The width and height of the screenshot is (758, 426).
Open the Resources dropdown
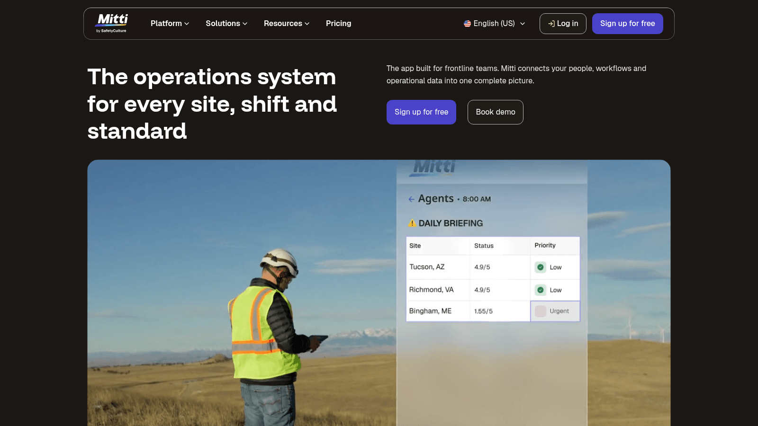coord(287,24)
